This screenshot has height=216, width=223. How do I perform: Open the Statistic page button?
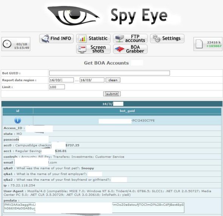[x=93, y=38]
